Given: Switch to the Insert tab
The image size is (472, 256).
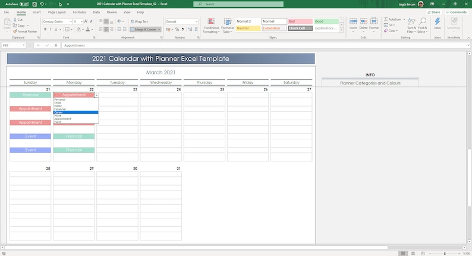Looking at the screenshot, I should pyautogui.click(x=36, y=12).
